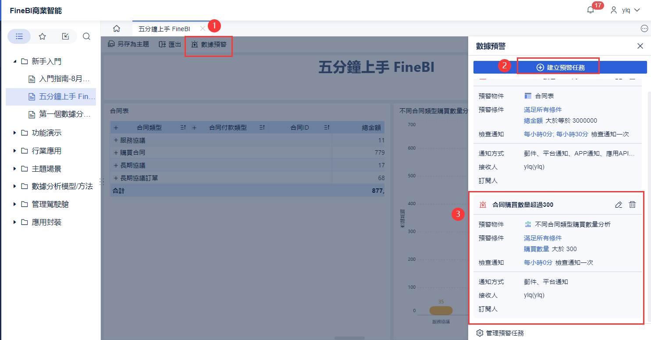651x340 pixels.
Task: Click 不同合同類型購買數量分析 alert object
Action: tap(573, 224)
